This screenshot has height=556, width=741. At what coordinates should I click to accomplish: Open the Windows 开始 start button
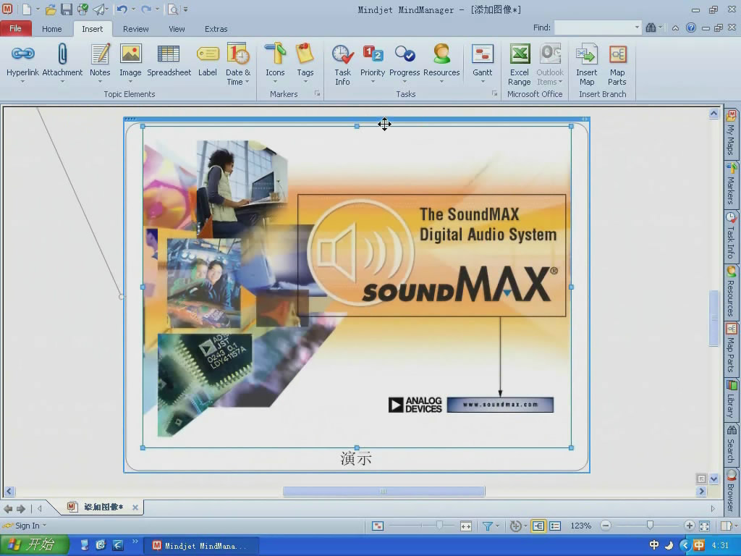(x=34, y=545)
